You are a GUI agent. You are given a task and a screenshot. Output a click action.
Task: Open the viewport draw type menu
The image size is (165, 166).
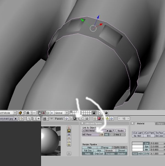pyautogui.click(x=21, y=113)
